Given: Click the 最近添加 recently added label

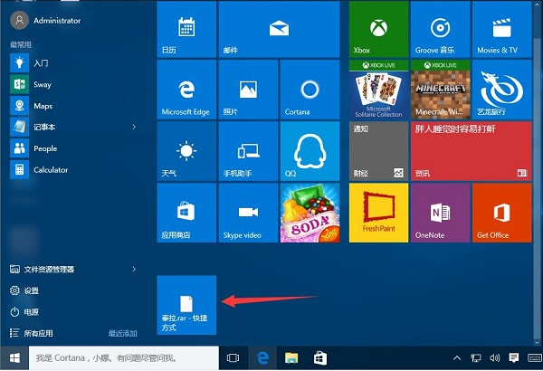Looking at the screenshot, I should click(123, 334).
